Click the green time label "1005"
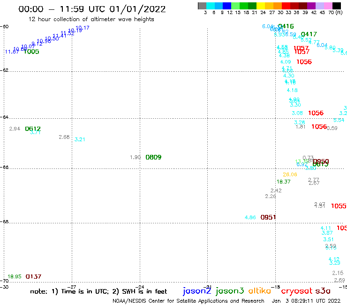 coord(31,52)
